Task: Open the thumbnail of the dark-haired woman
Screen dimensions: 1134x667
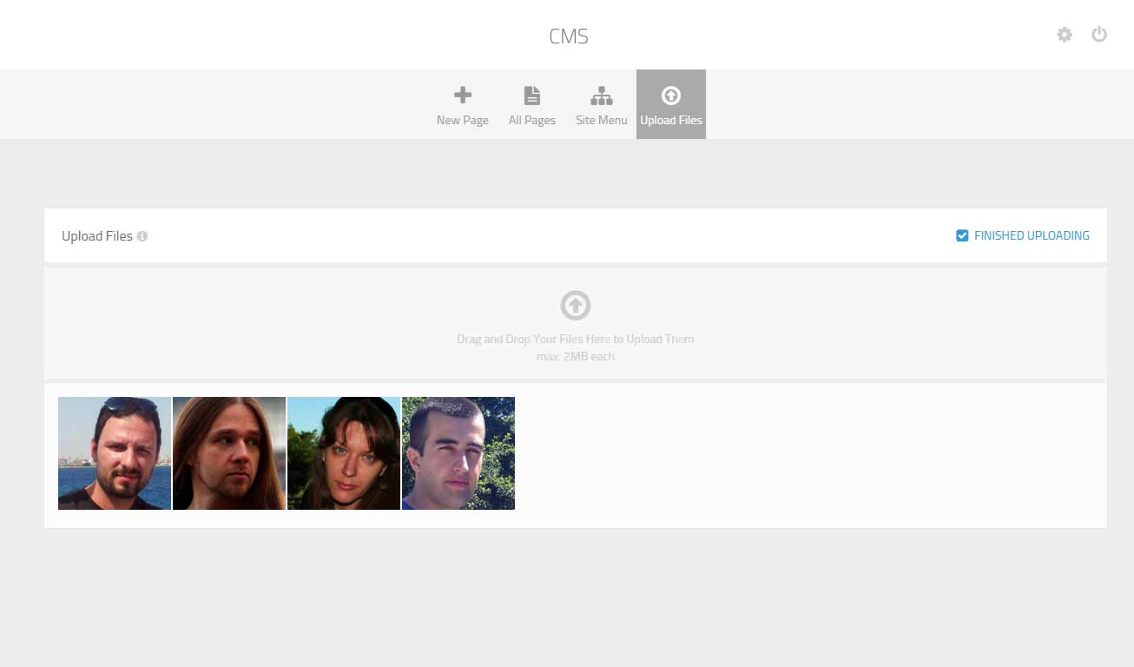Action: coord(344,453)
